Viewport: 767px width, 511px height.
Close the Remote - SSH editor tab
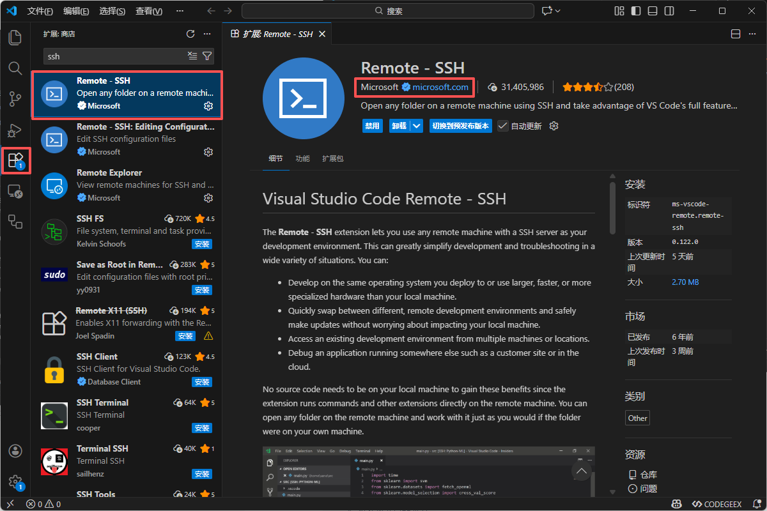coord(322,34)
